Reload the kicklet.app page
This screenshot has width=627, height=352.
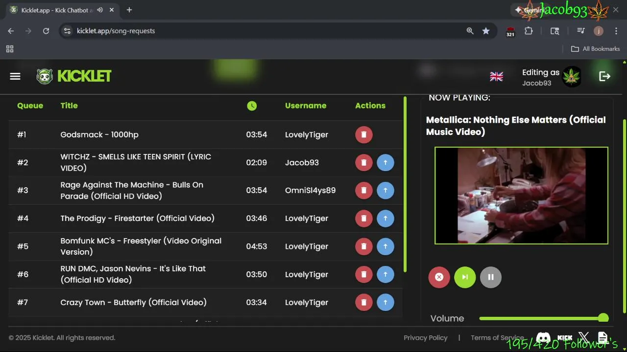[x=46, y=31]
